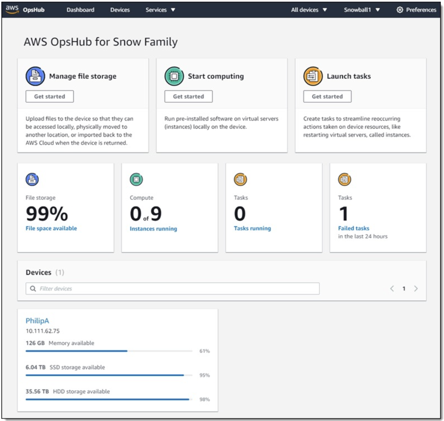Click the Memory available progress bar
The width and height of the screenshot is (444, 421).
(x=109, y=351)
